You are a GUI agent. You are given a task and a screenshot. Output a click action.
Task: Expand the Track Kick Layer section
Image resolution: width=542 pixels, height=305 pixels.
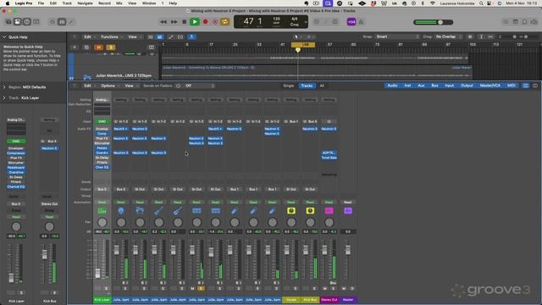click(x=4, y=98)
